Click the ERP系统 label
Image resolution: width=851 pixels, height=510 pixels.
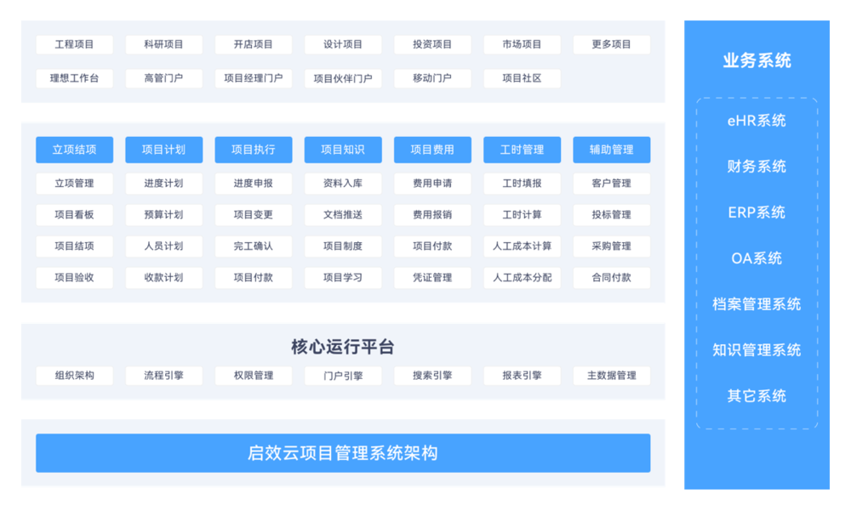tap(757, 212)
